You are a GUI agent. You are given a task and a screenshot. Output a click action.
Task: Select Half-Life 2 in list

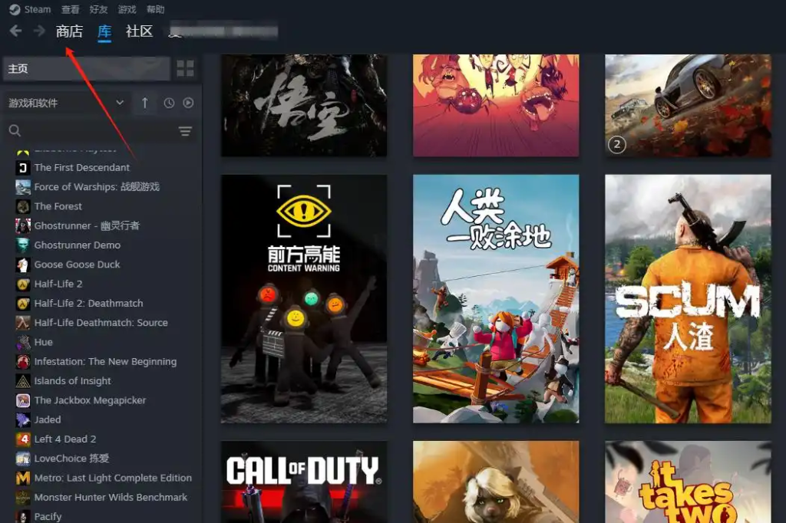tap(58, 284)
